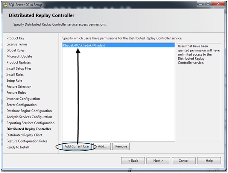The height and width of the screenshot is (173, 228).
Task: Select Install Rules step
Action: 15,74
